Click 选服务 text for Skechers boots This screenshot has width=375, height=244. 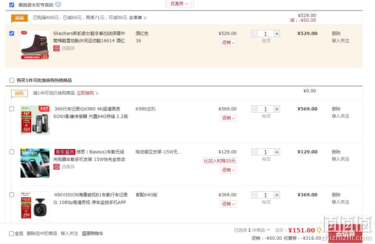(x=68, y=48)
